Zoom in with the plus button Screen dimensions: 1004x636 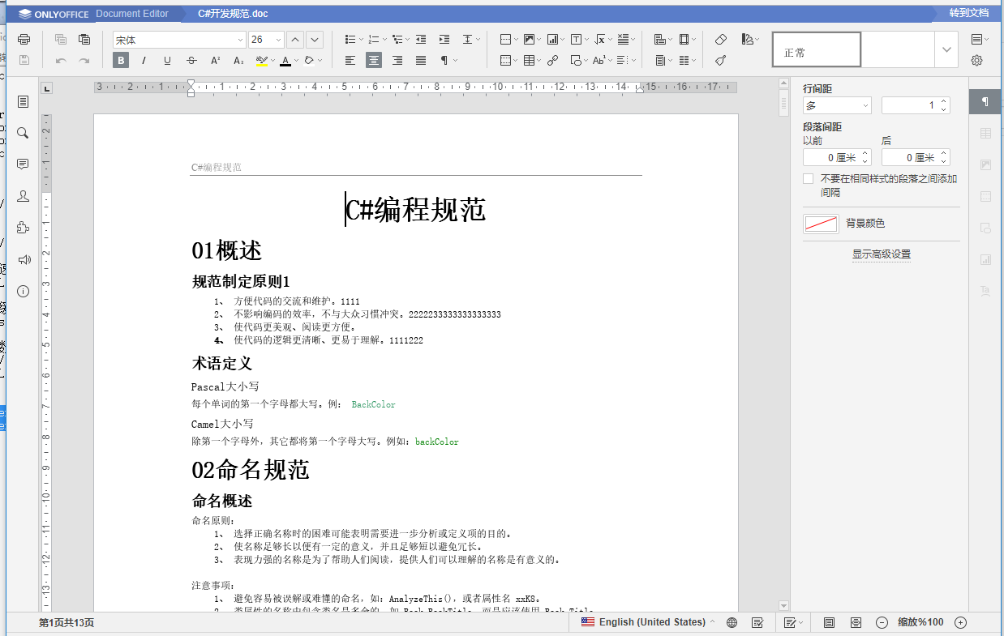[x=961, y=622]
